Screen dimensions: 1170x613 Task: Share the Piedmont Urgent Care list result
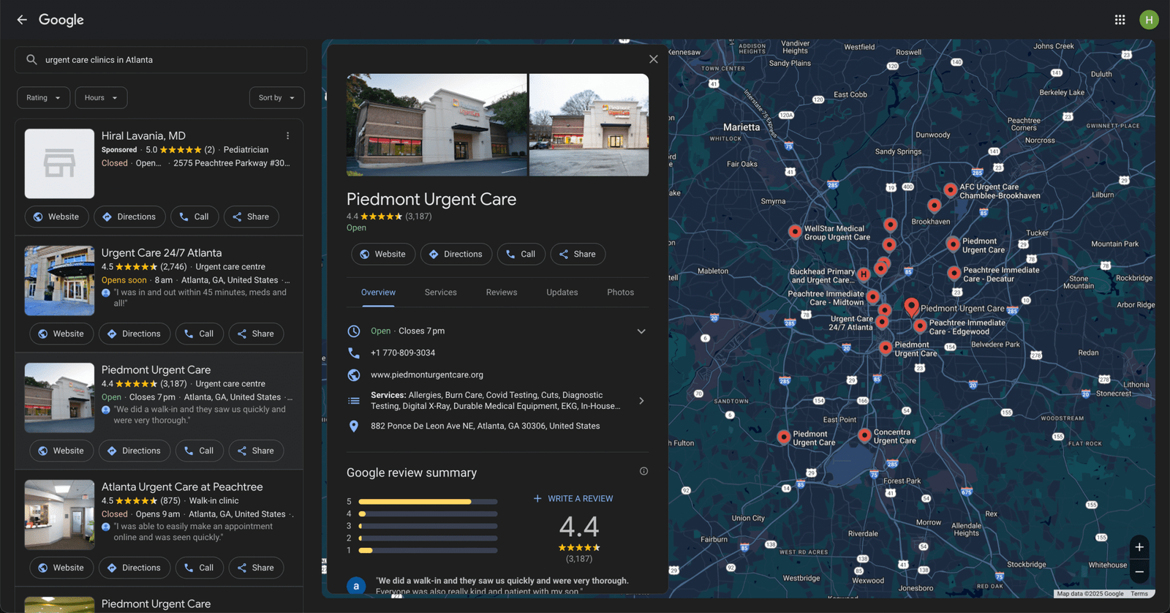point(256,451)
